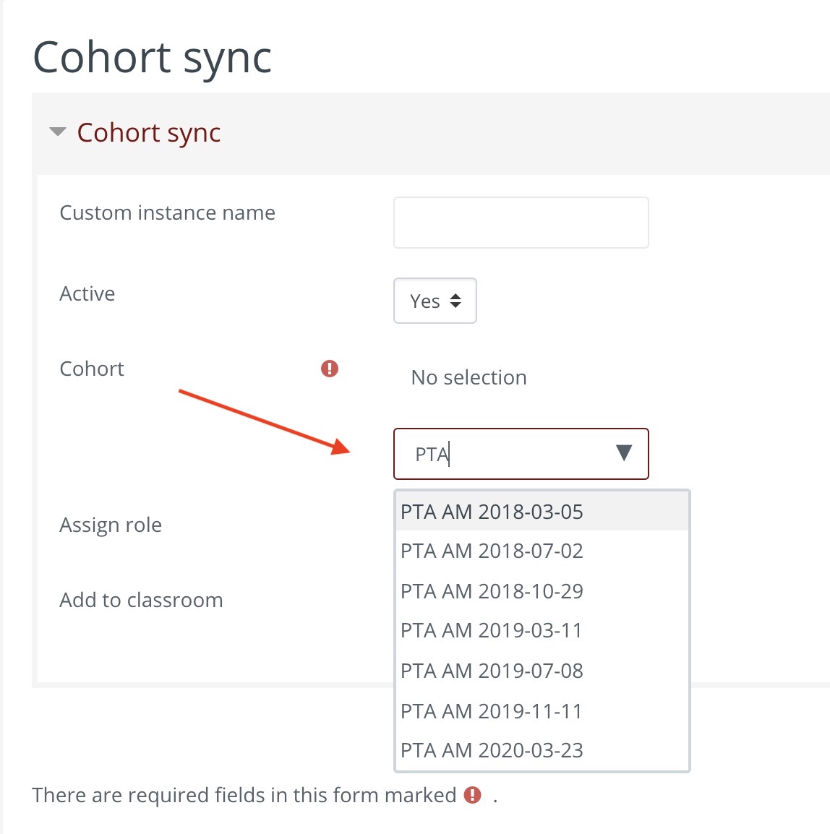Click the required icon in the footer note
Image resolution: width=830 pixels, height=834 pixels.
pyautogui.click(x=473, y=795)
